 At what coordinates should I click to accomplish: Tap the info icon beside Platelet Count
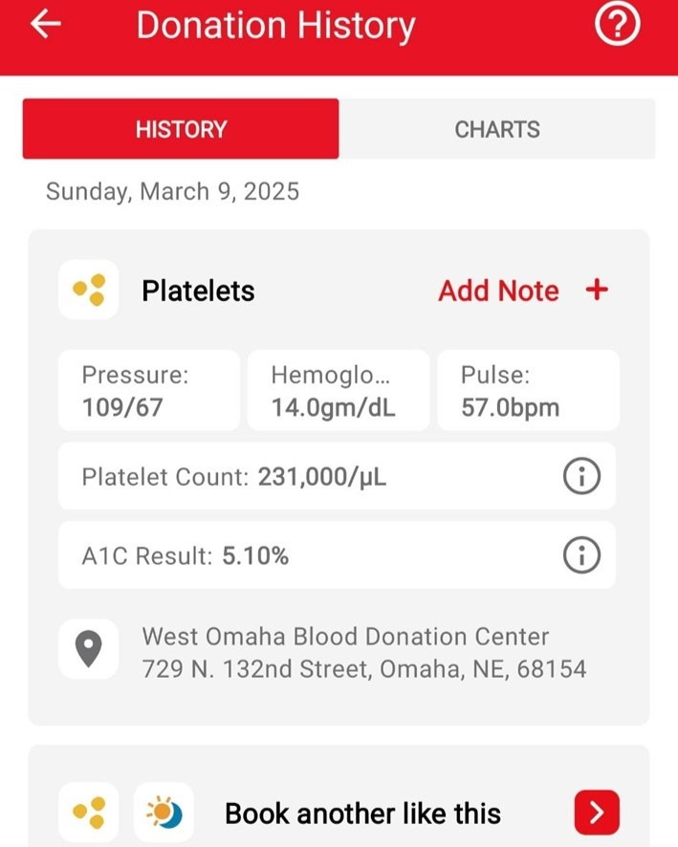tap(580, 475)
